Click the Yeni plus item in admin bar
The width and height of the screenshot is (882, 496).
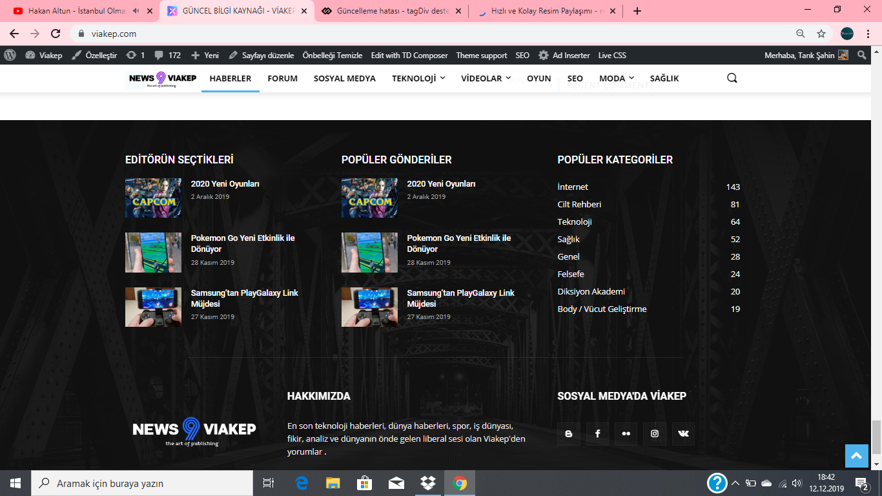[x=205, y=56]
